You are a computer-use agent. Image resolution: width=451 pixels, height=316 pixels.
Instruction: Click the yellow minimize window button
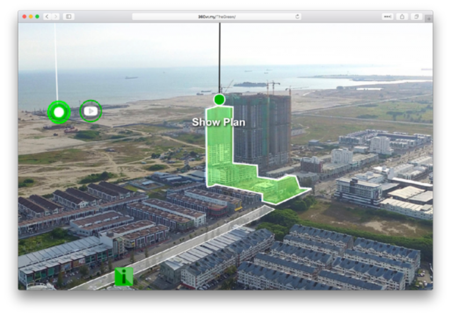click(31, 17)
